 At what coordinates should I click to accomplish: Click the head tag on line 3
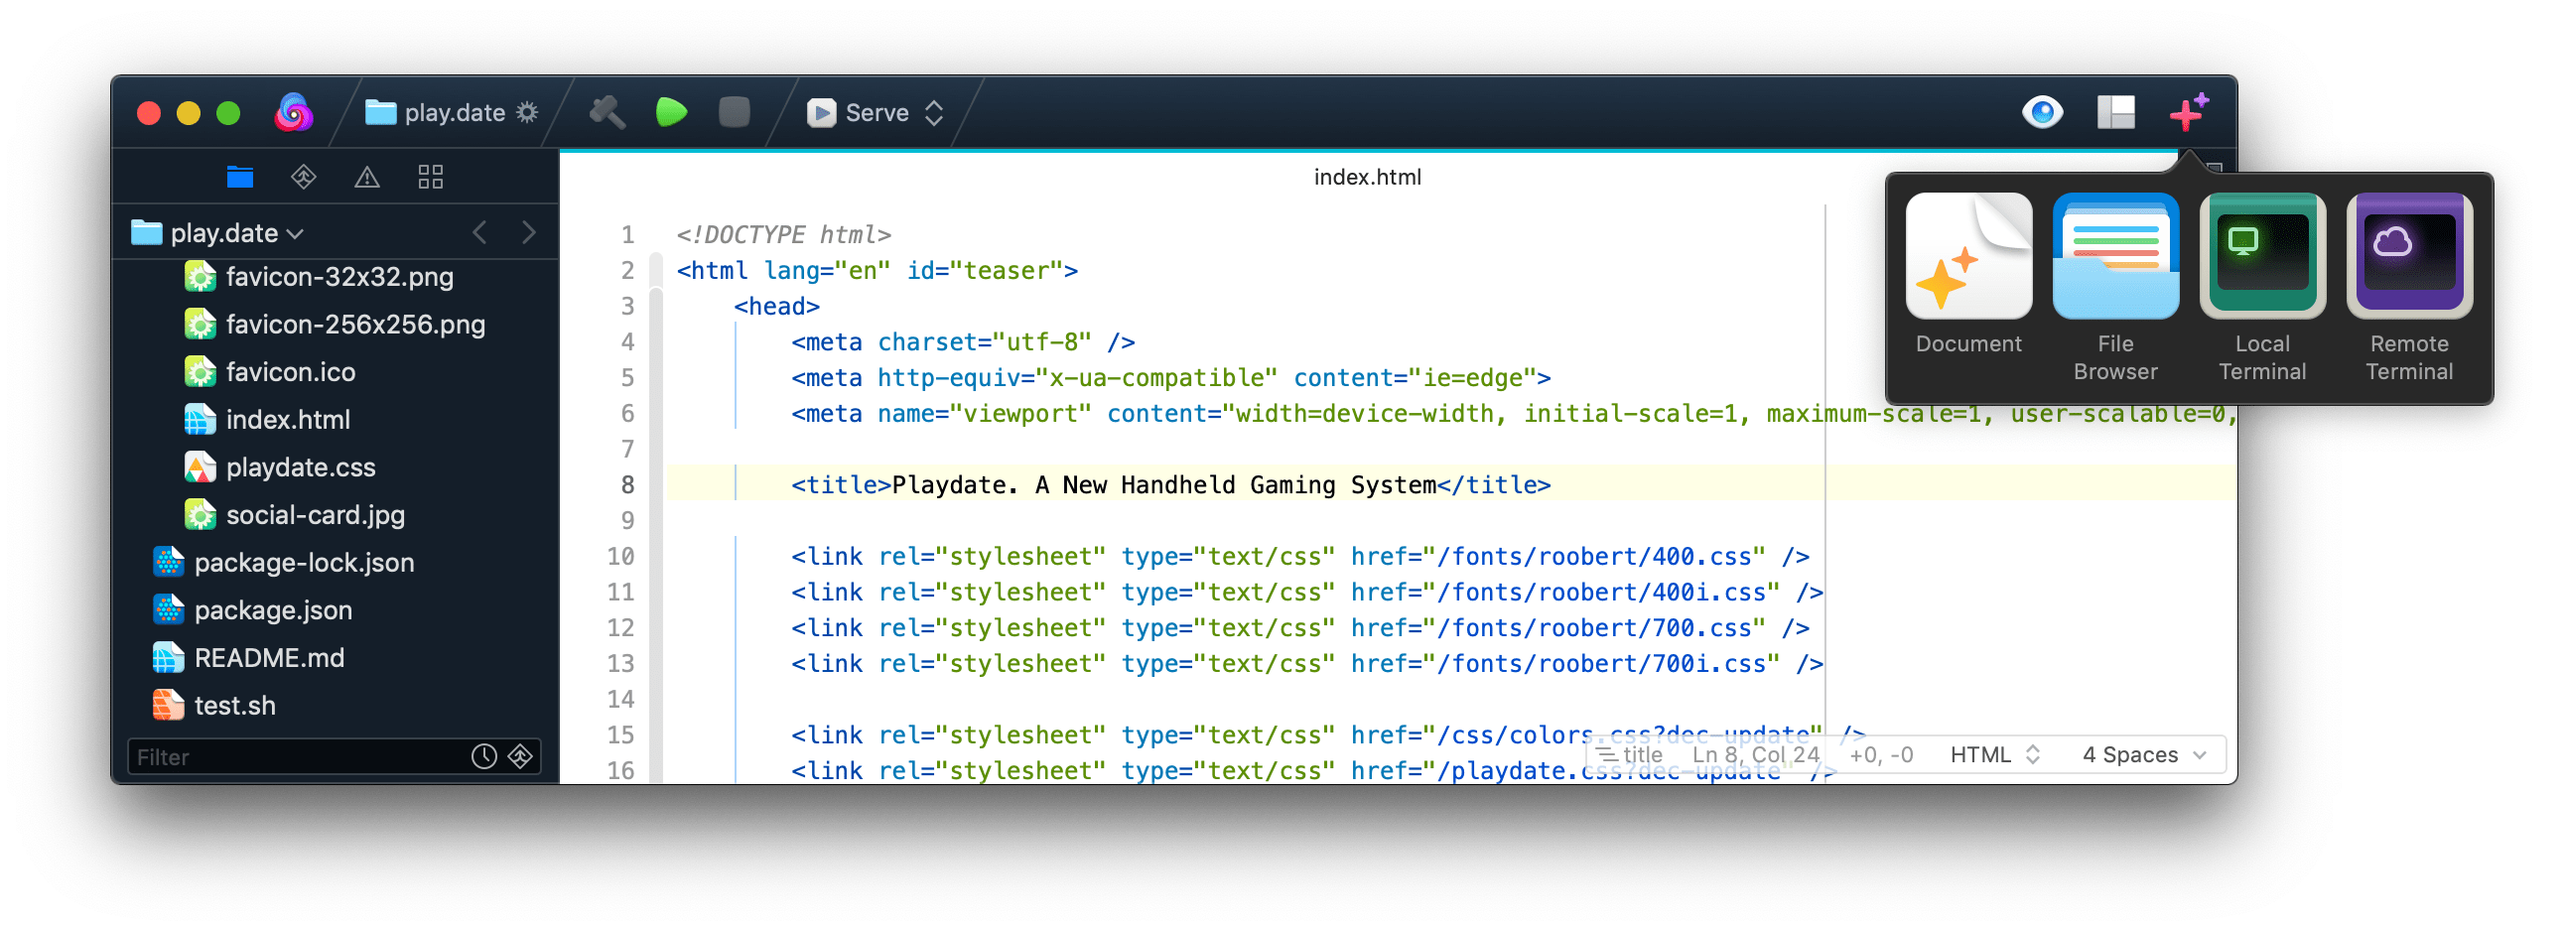coord(776,307)
